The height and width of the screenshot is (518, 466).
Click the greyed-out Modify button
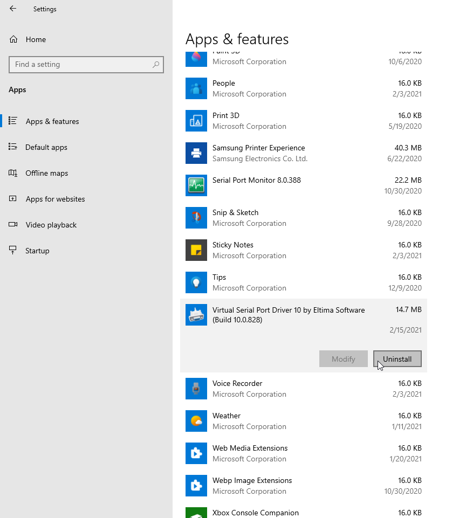click(344, 359)
